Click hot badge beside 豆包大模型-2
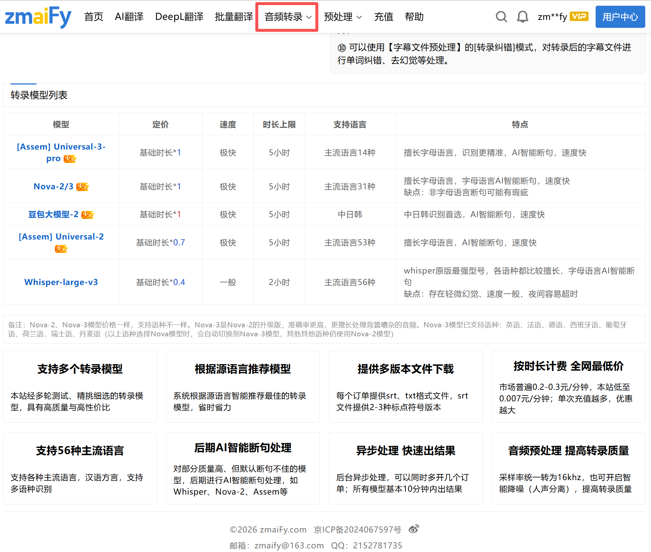 tap(88, 215)
